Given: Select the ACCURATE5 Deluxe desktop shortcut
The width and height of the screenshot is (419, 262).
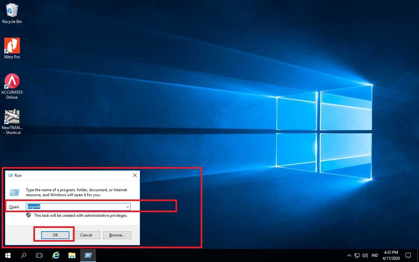Looking at the screenshot, I should click(x=12, y=86).
